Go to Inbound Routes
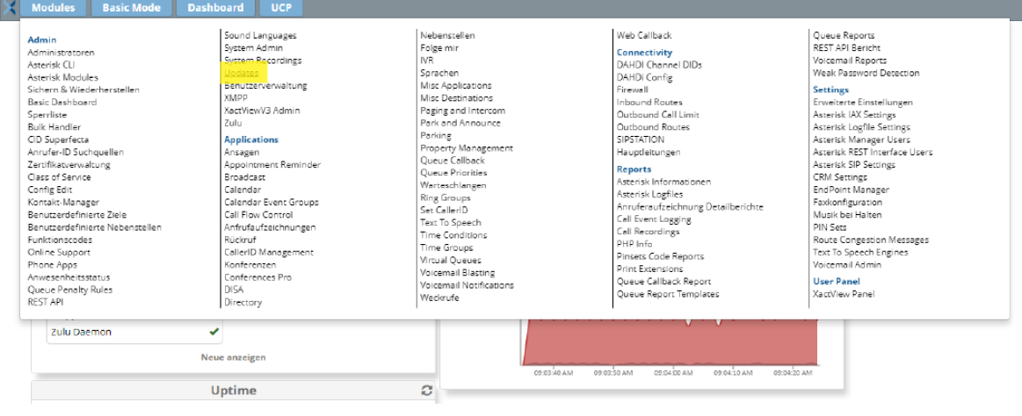 tap(649, 102)
